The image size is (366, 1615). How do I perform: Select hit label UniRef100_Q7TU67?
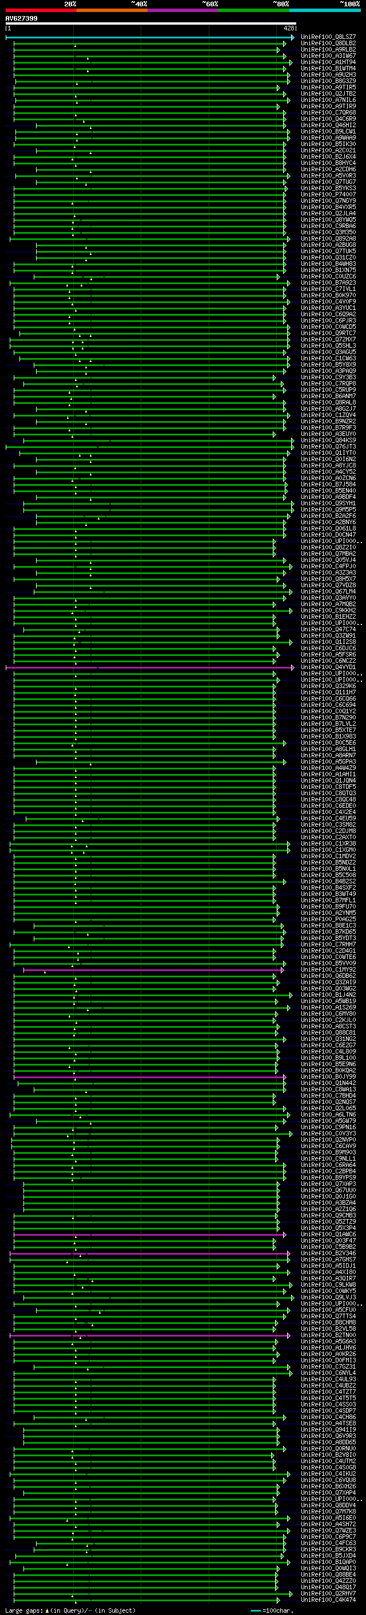tap(328, 182)
